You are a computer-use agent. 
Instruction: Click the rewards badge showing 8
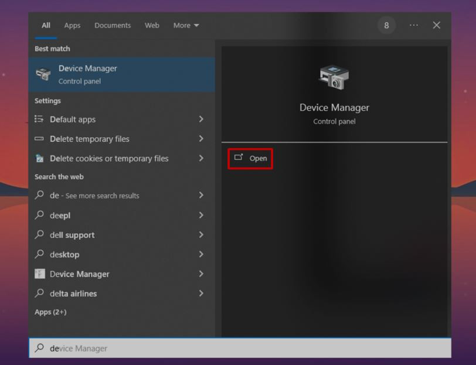coord(386,26)
